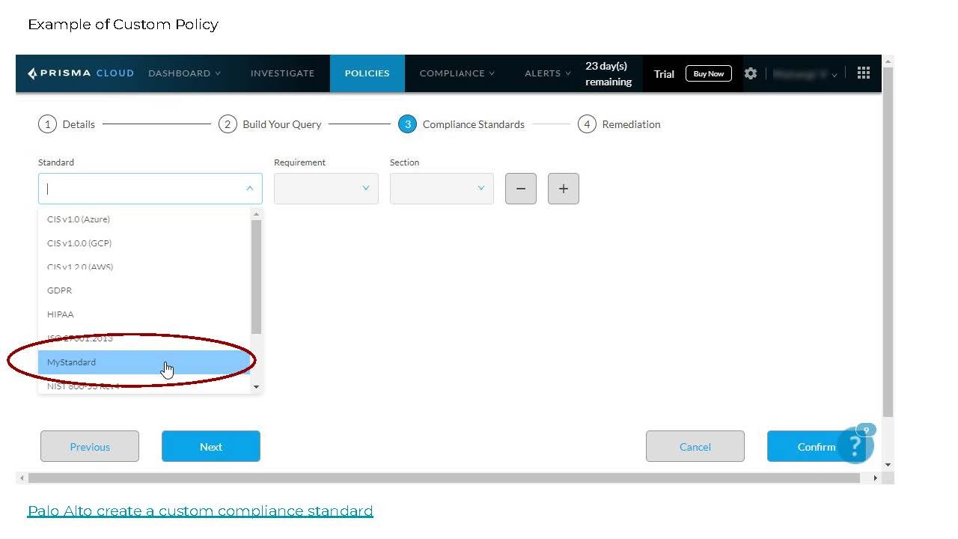Click the dropdown list scrollbar down arrow
958x539 pixels.
257,387
